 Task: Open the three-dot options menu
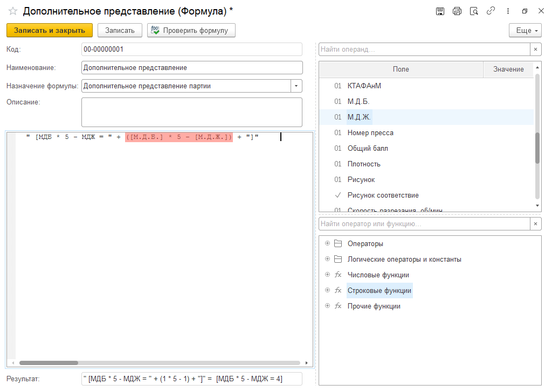[x=508, y=11]
